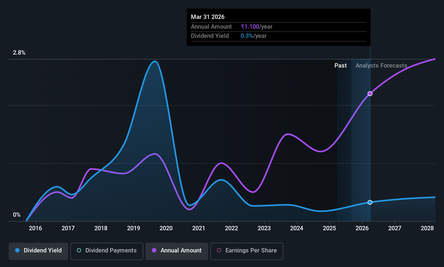
Task: Enable the Earnings Per Share series
Action: [247, 251]
